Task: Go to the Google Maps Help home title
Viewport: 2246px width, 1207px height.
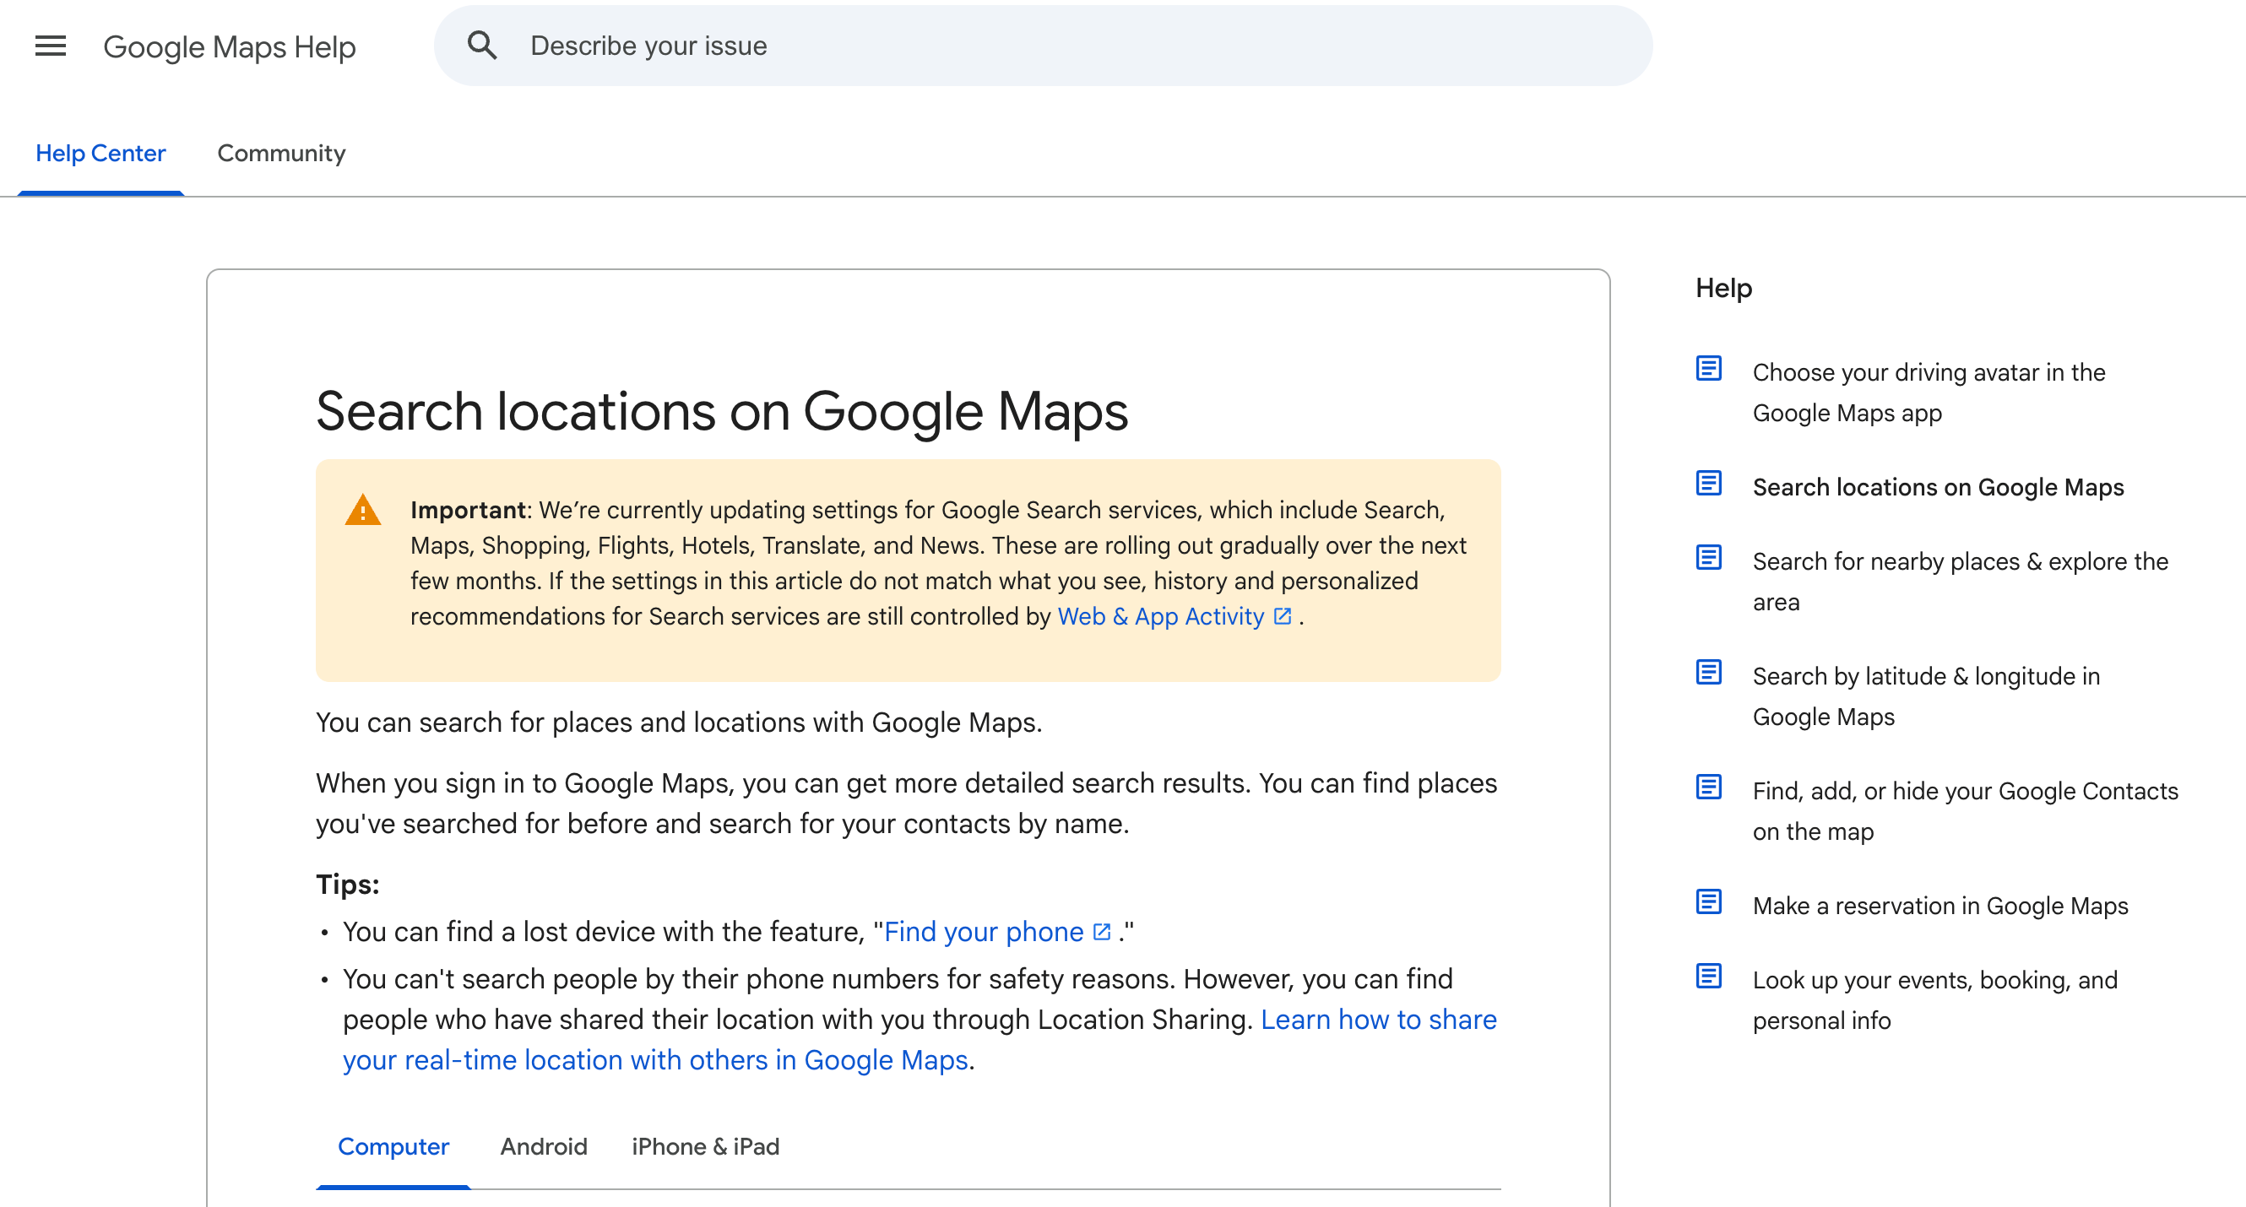Action: coord(230,46)
